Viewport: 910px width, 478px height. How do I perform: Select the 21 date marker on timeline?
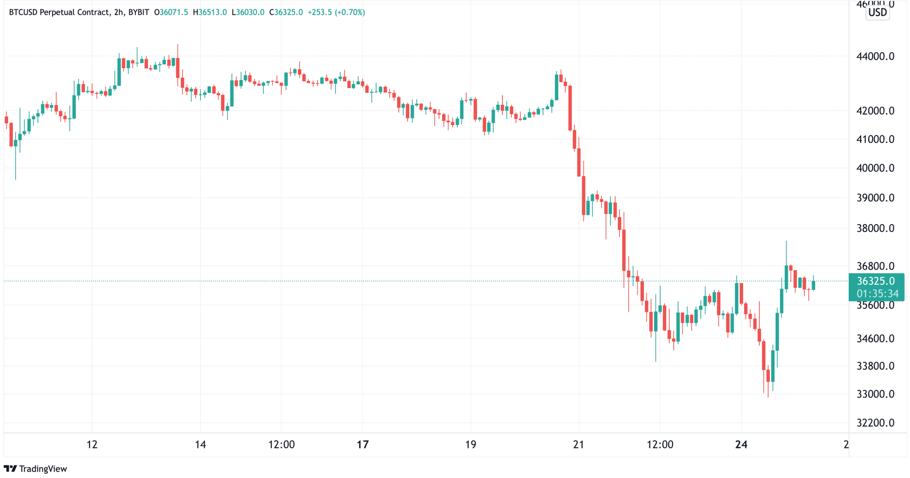pyautogui.click(x=578, y=444)
